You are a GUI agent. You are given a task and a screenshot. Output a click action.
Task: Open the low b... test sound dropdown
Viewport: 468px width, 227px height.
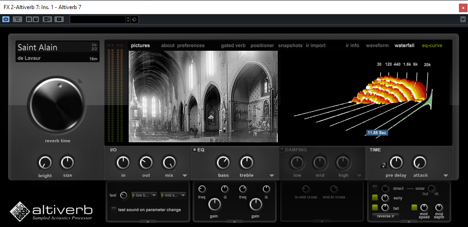coord(154,195)
